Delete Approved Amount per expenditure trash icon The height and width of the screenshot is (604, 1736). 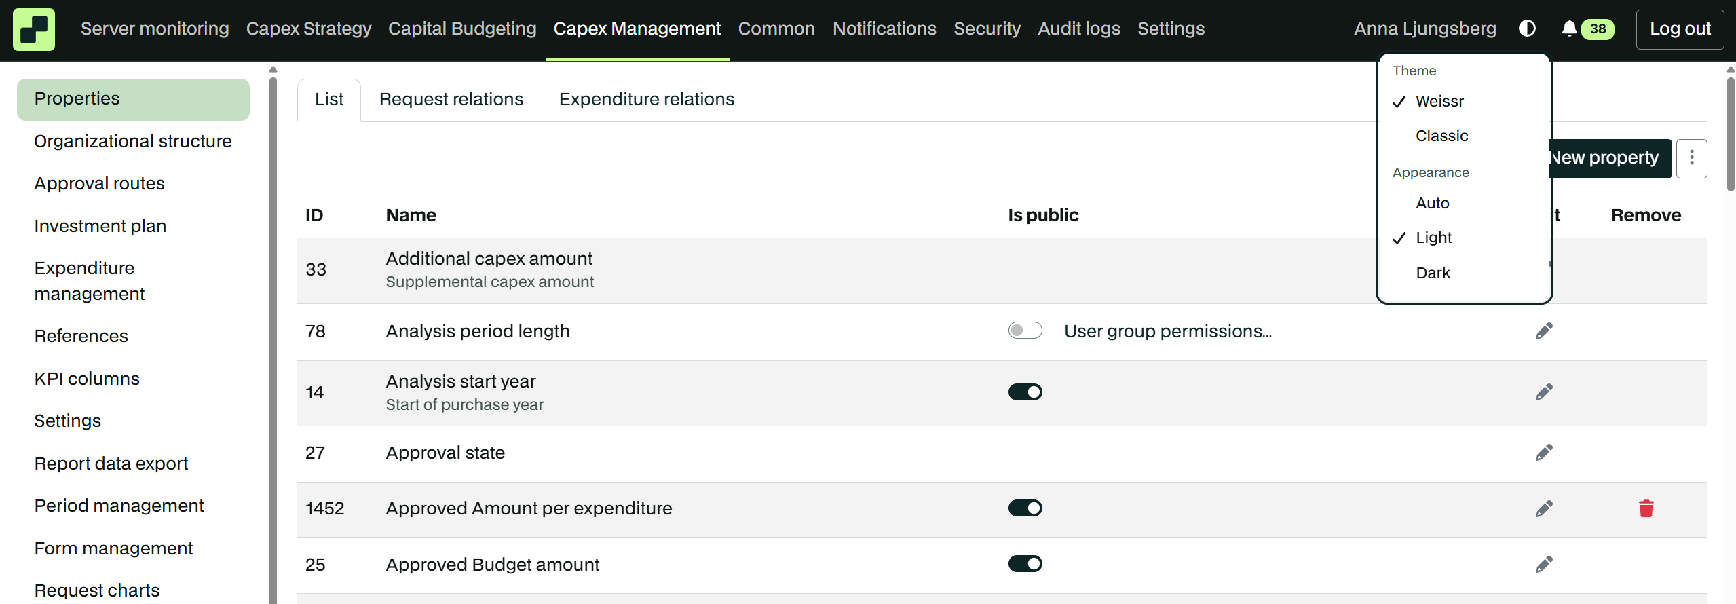pos(1646,509)
